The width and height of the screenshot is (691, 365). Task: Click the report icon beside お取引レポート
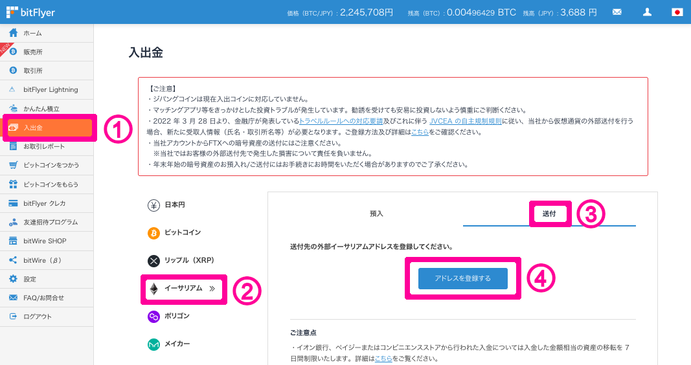pos(13,146)
